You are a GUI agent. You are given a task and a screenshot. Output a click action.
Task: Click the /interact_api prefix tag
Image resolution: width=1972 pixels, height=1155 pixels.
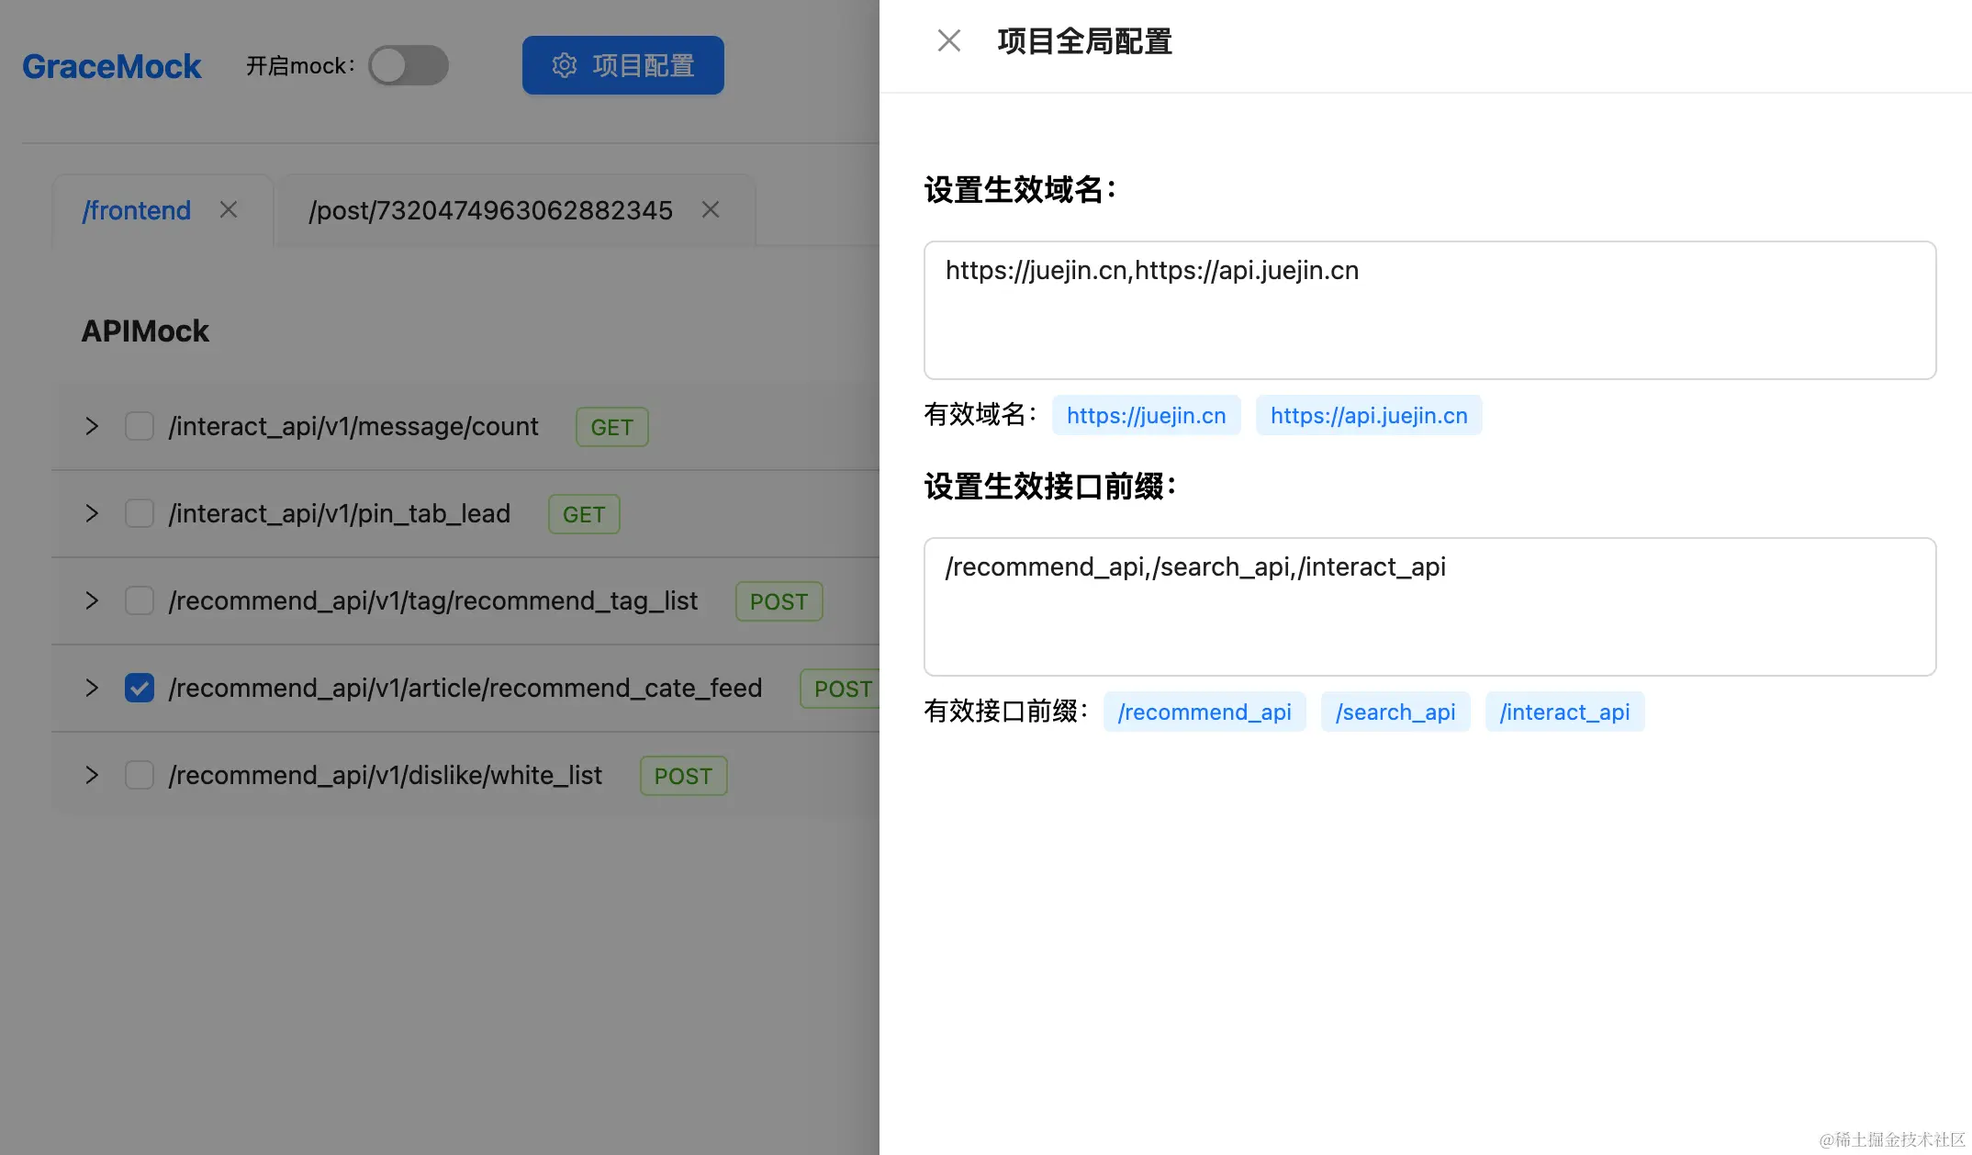(x=1563, y=712)
